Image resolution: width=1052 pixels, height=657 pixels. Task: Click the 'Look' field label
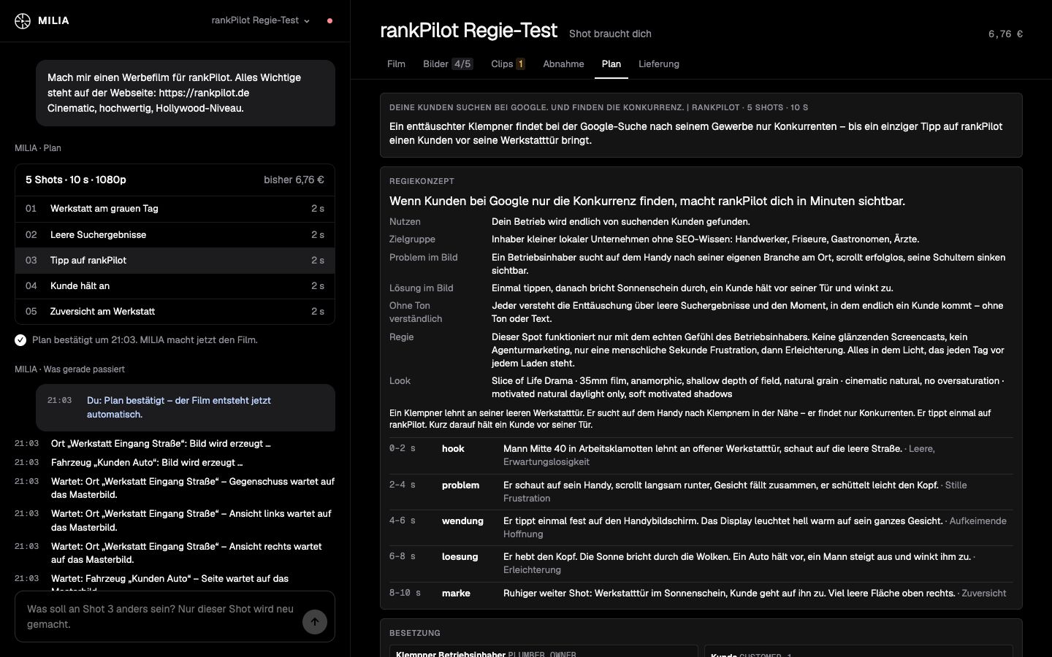400,381
